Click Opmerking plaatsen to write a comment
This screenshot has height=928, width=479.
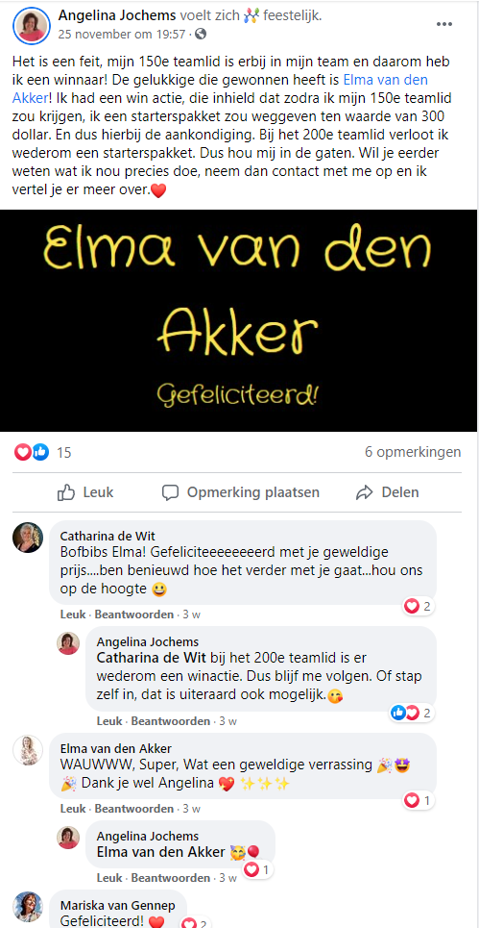[x=241, y=492]
